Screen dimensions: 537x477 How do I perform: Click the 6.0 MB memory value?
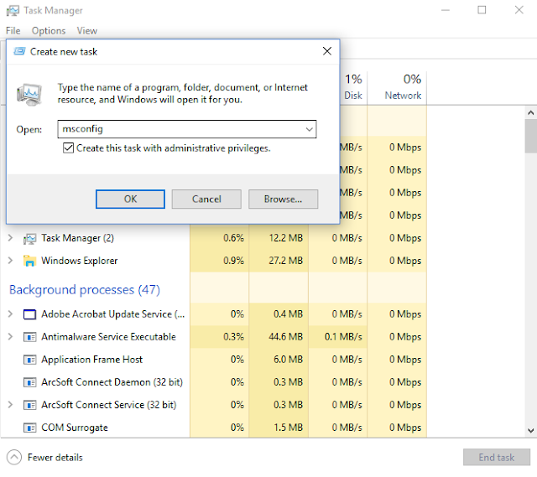point(288,360)
